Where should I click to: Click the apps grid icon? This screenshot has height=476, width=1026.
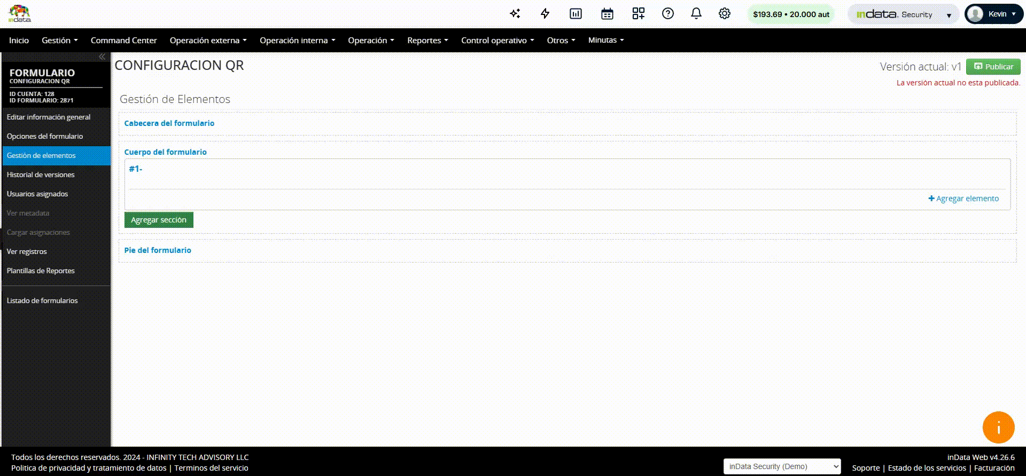[638, 14]
